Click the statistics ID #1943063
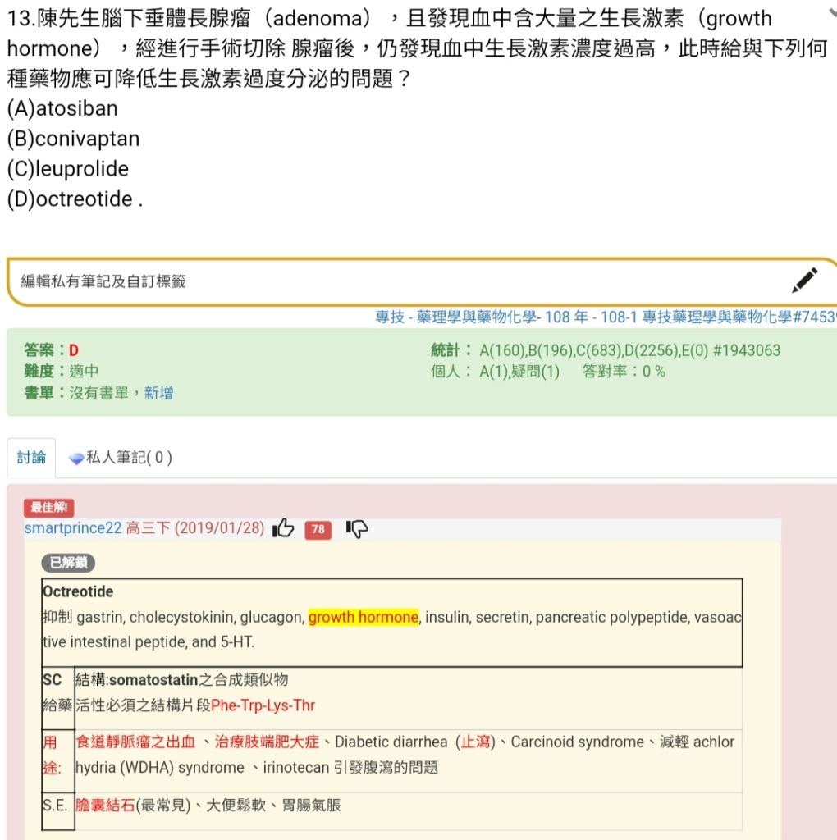Image resolution: width=837 pixels, height=840 pixels. click(748, 350)
